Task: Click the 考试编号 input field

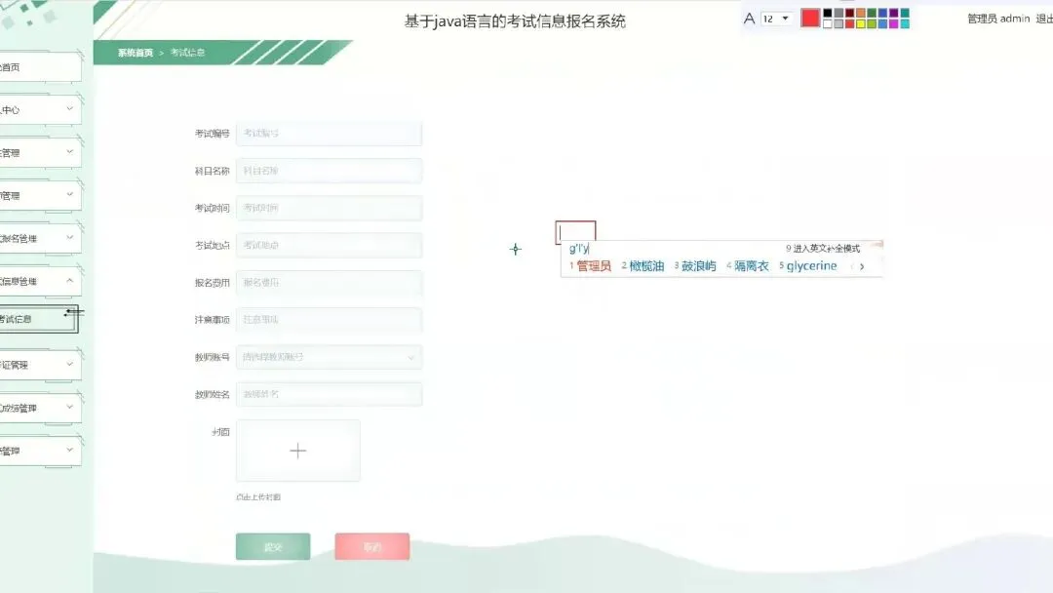Action: tap(330, 133)
